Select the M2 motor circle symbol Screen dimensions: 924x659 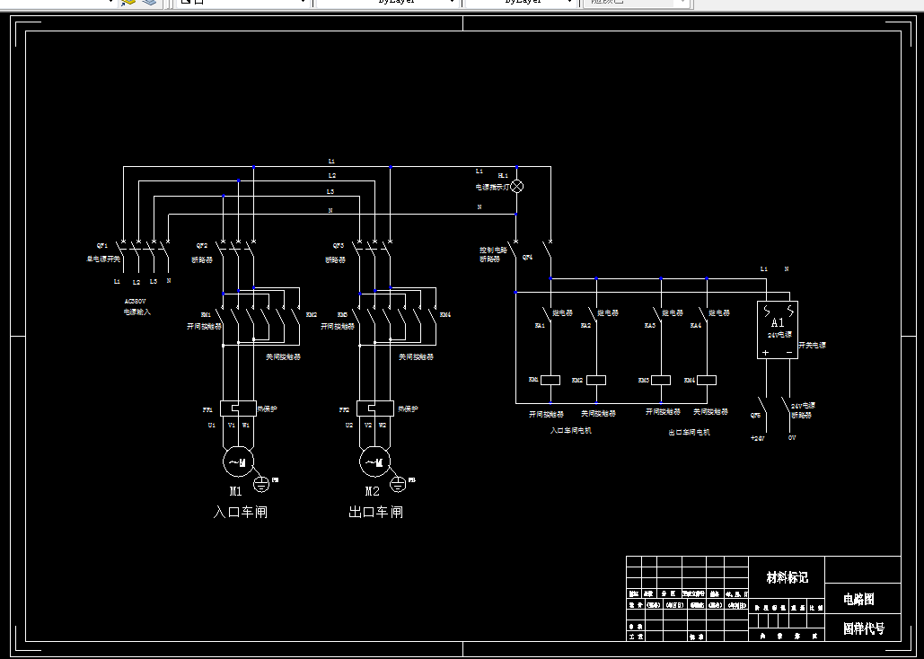374,462
